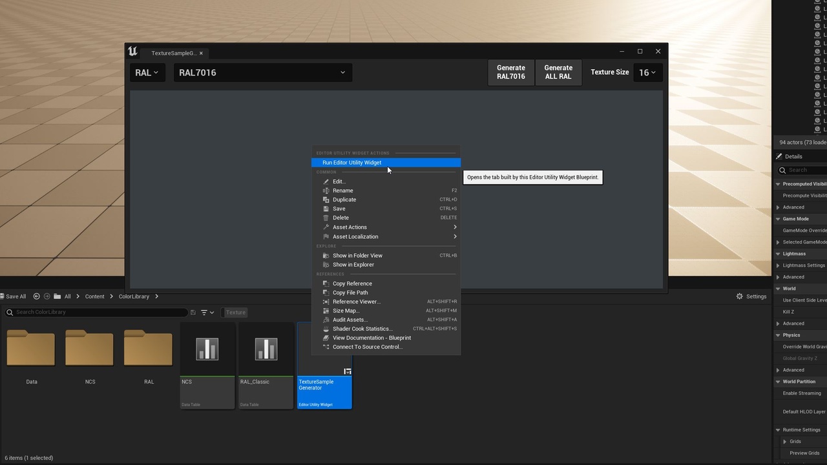Click the Copy Reference icon

point(326,284)
